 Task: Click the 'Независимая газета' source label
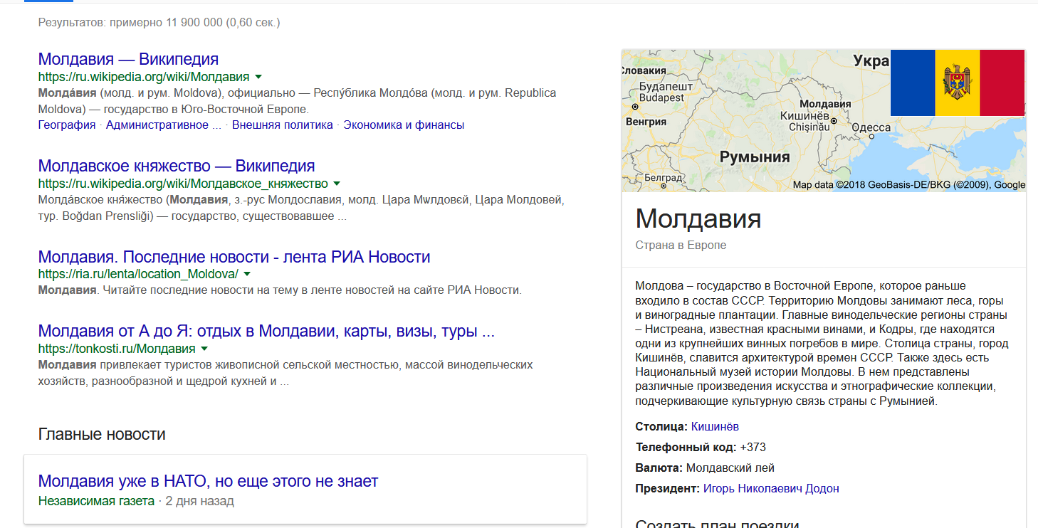(96, 501)
